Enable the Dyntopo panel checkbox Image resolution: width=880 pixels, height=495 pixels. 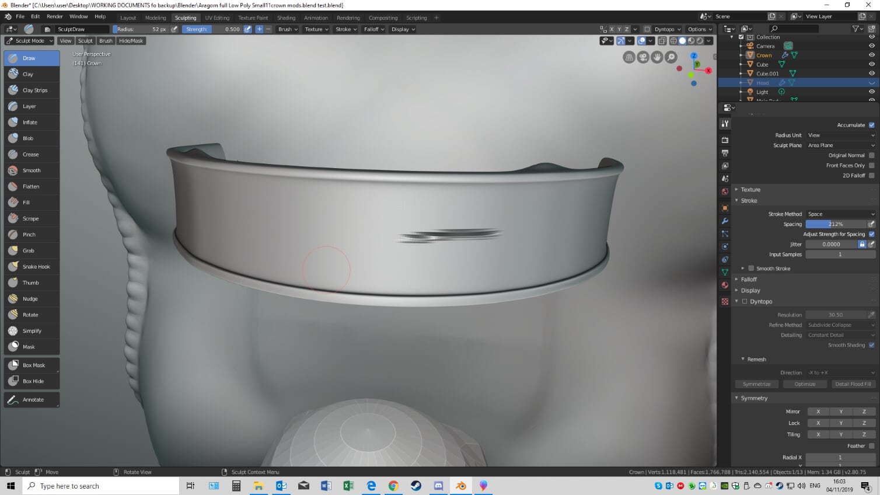pos(745,302)
